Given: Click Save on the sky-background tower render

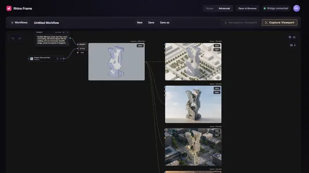Looking at the screenshot, I should tap(217, 88).
